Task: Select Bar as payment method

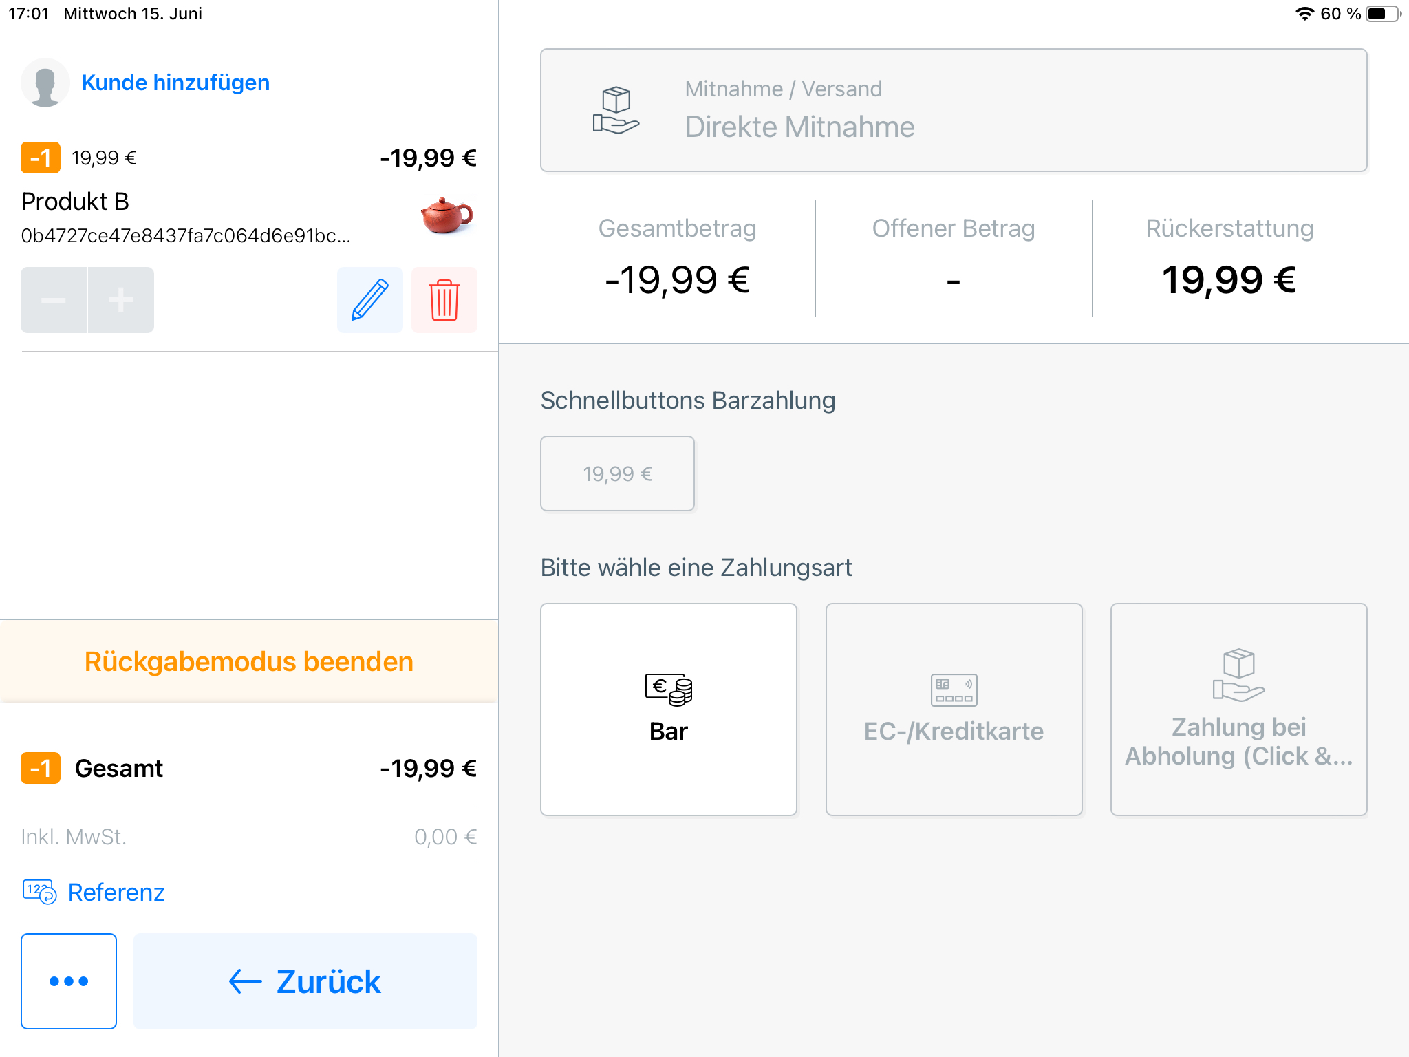Action: 669,709
